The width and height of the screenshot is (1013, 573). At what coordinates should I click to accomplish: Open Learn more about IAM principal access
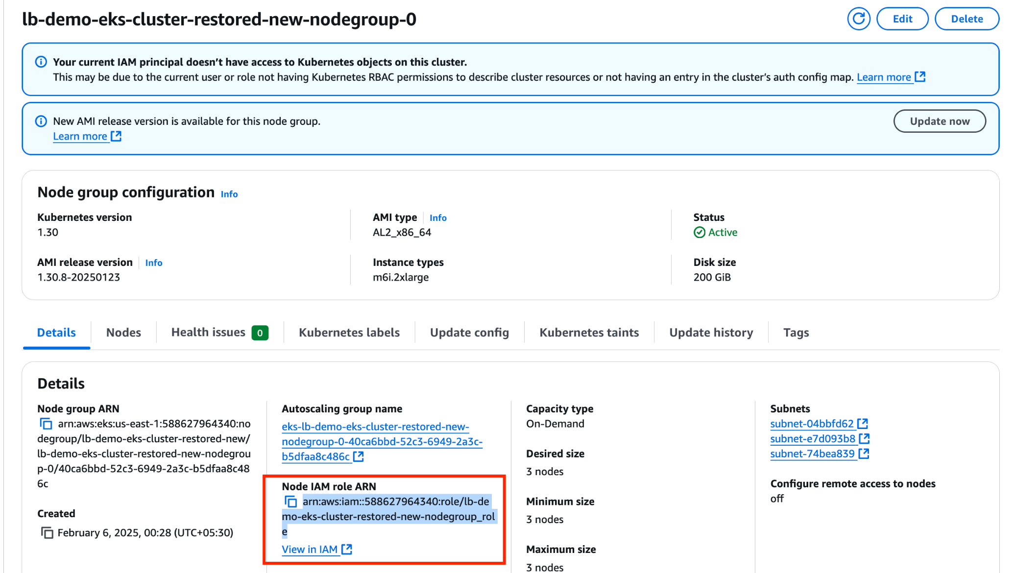[x=891, y=77]
